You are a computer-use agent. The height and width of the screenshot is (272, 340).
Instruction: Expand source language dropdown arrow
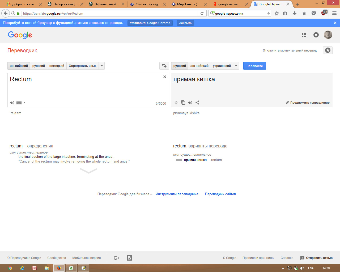click(x=102, y=66)
